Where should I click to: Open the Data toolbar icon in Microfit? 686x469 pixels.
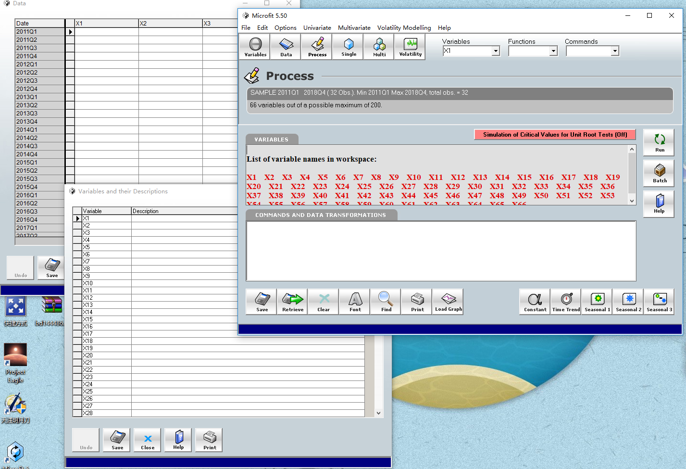[x=286, y=47]
